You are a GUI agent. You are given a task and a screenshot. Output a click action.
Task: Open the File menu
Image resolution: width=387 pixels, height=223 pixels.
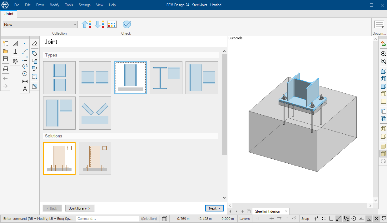tap(17, 5)
